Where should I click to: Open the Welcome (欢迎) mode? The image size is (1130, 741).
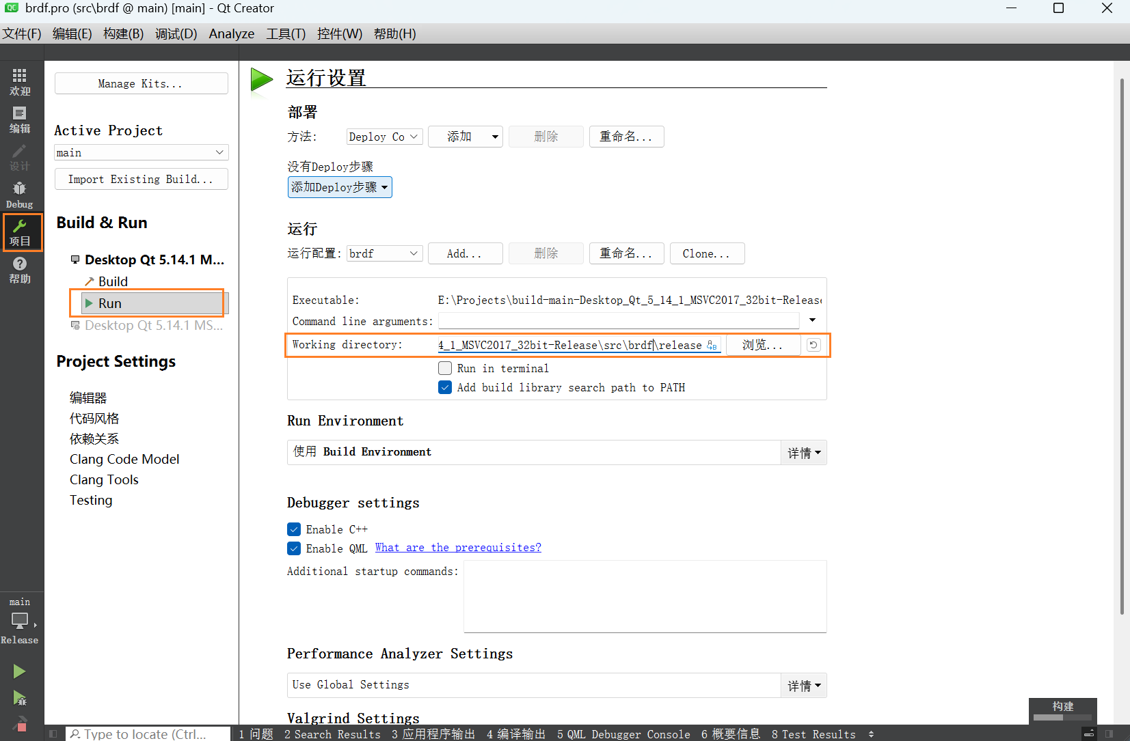click(x=19, y=81)
